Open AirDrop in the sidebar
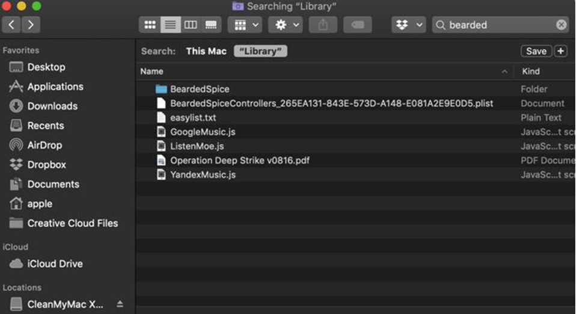 pos(44,145)
